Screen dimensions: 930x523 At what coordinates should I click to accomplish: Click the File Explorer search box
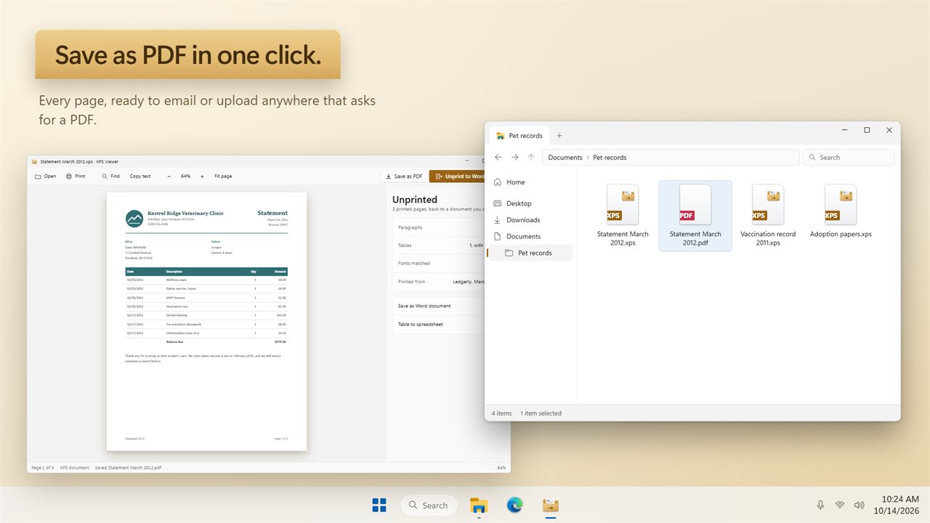849,158
